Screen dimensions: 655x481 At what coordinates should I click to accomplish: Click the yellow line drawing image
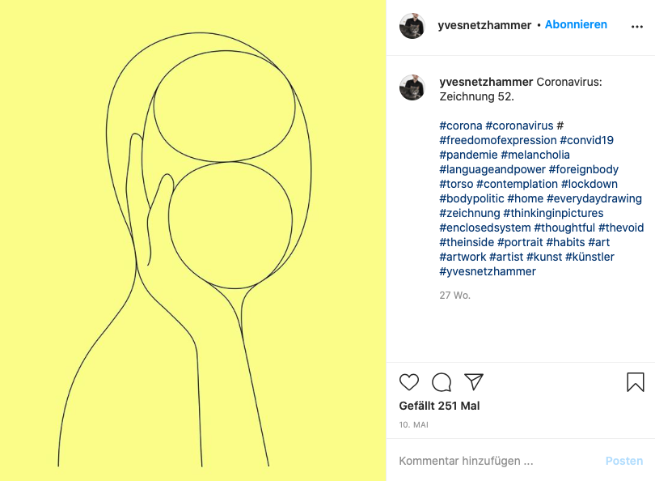[193, 240]
